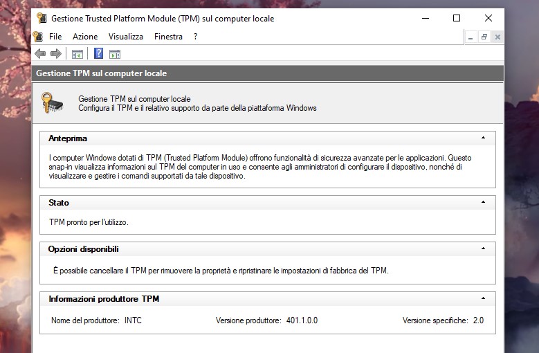Collapse the Opzioni disponibili section

click(483, 248)
